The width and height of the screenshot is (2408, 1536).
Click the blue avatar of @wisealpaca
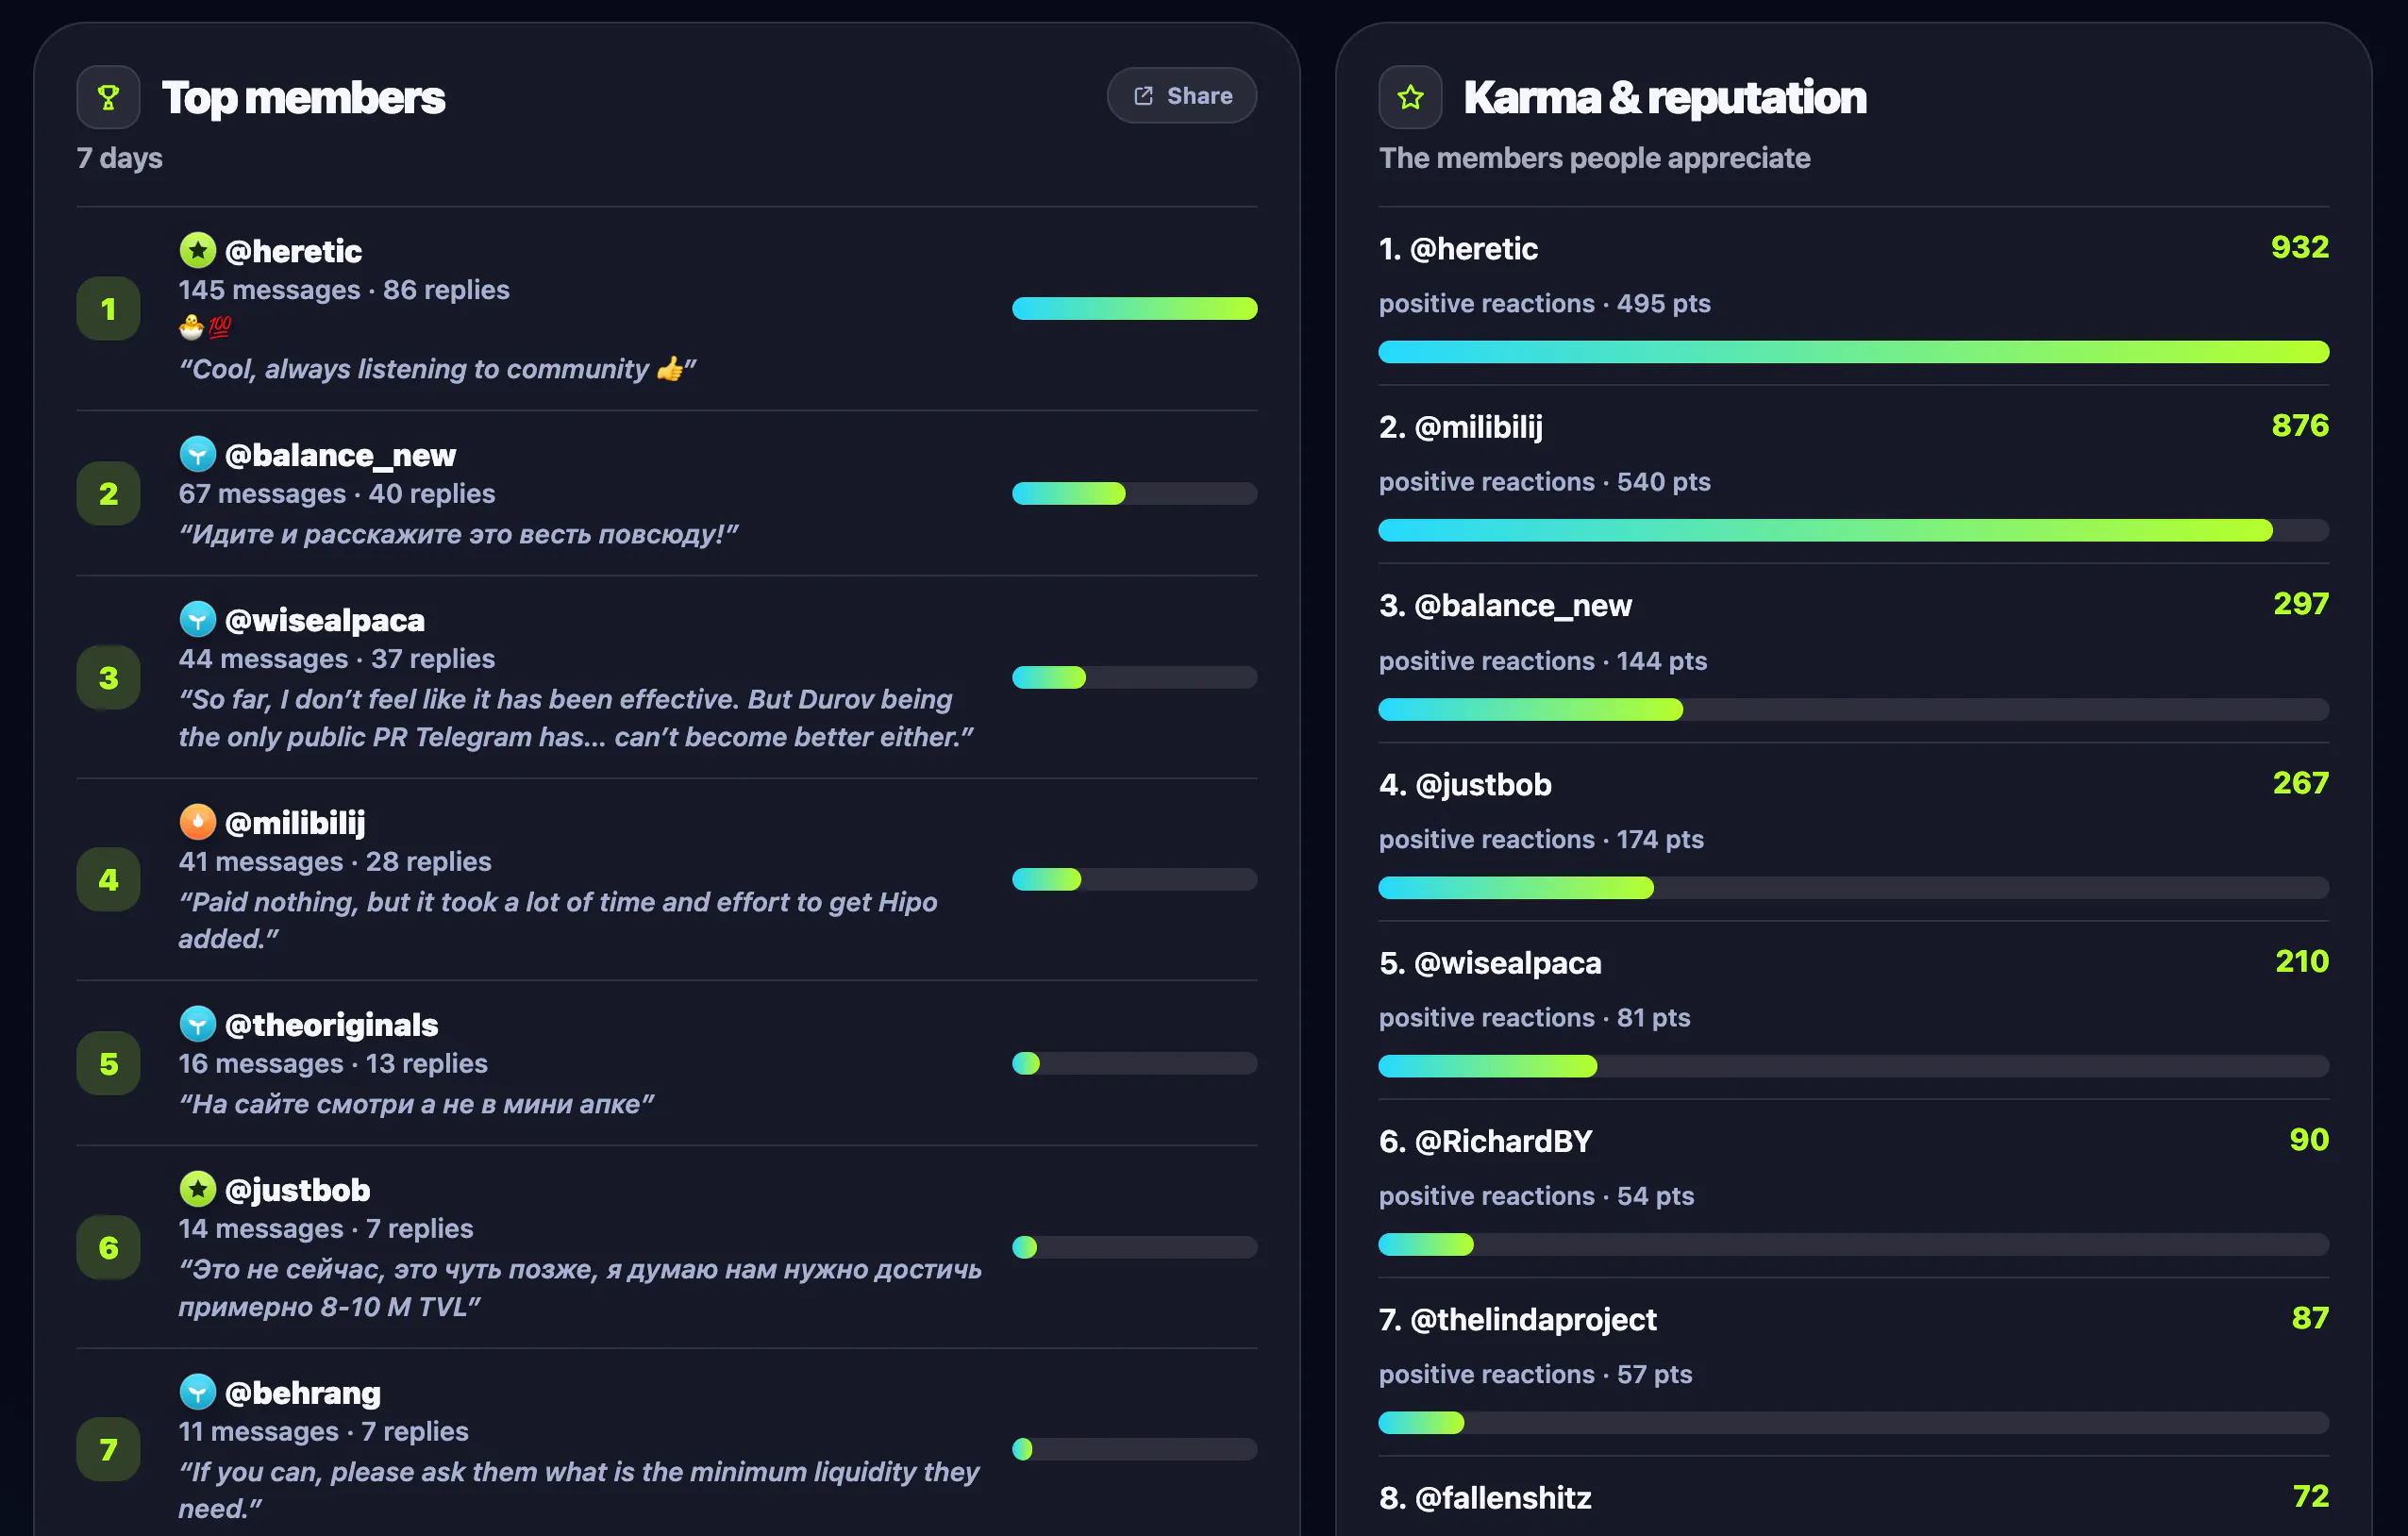pyautogui.click(x=197, y=619)
